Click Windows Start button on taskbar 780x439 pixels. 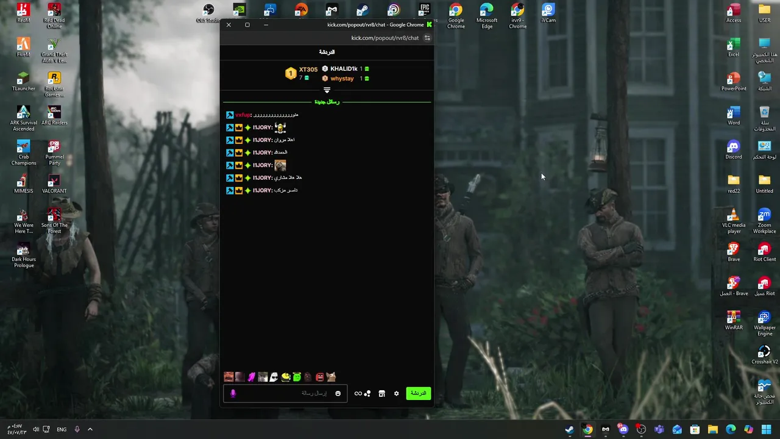(767, 430)
